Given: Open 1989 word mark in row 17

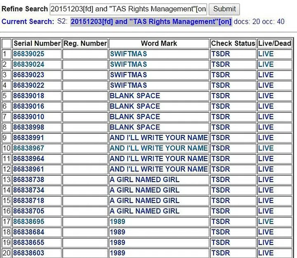Looking at the screenshot, I should click(x=118, y=221).
